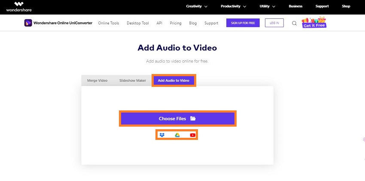This screenshot has width=365, height=181.
Task: Open the API page link
Action: [159, 23]
